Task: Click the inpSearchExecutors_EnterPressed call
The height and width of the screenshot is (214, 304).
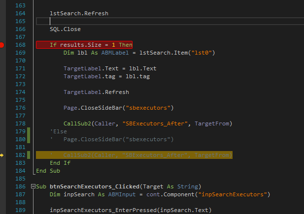Action: [131, 210]
